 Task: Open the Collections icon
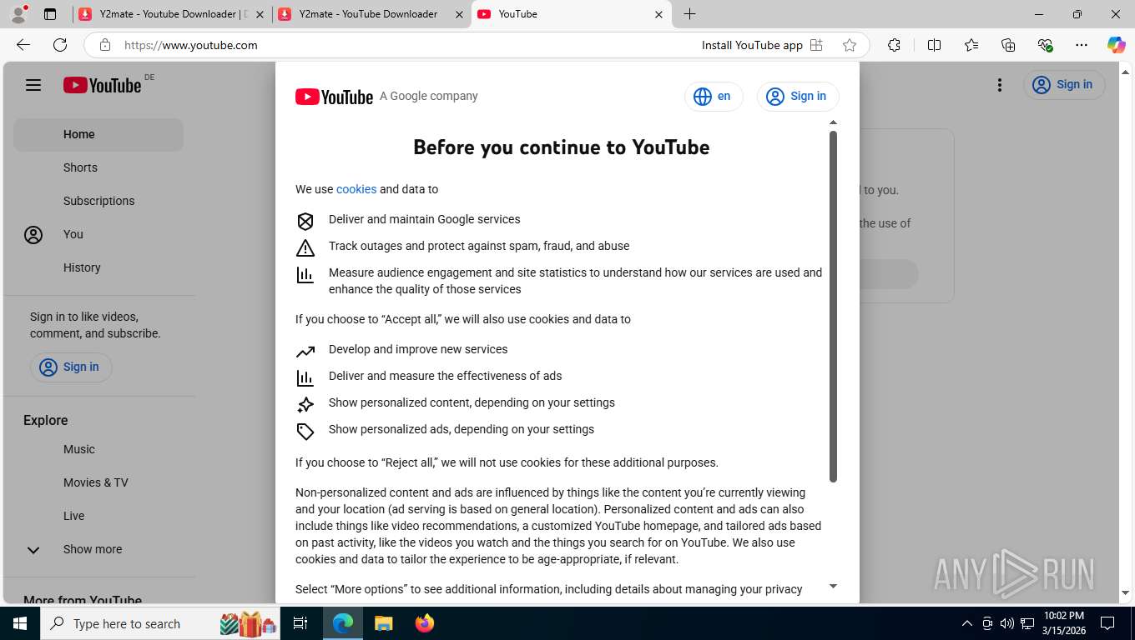[x=1008, y=45]
